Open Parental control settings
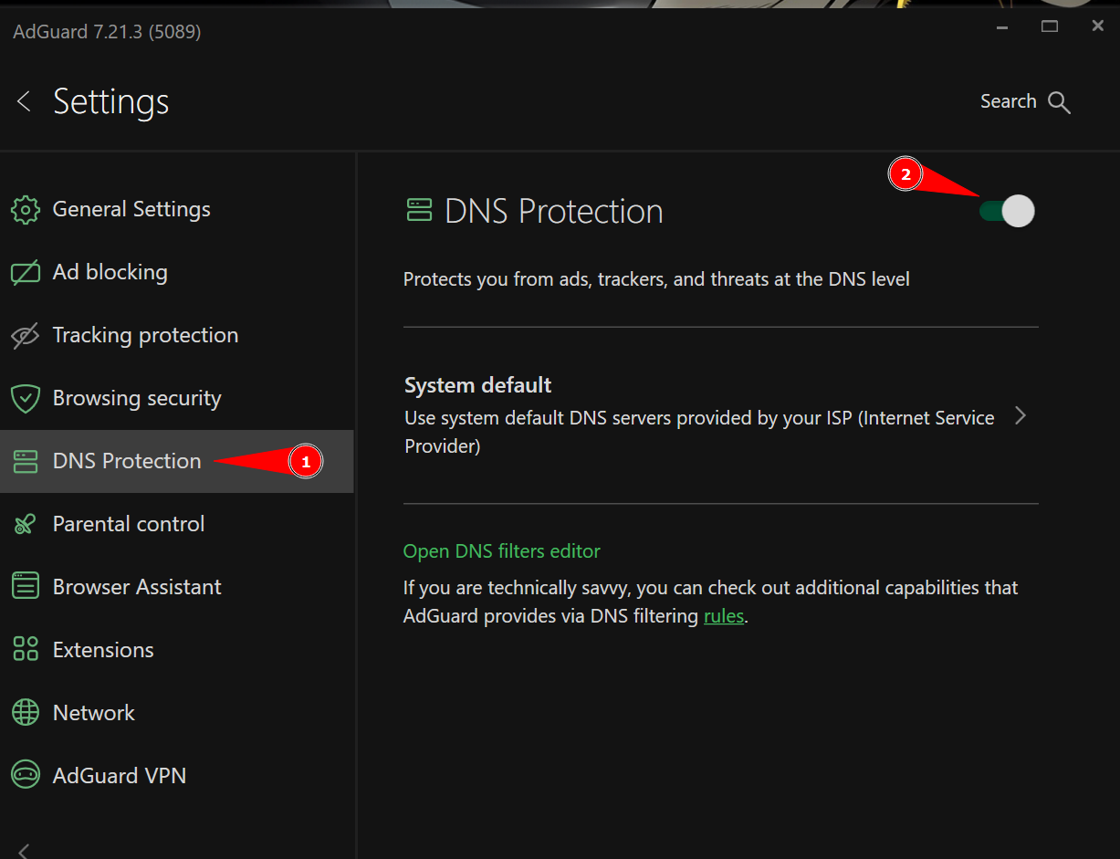The height and width of the screenshot is (859, 1120). click(128, 524)
